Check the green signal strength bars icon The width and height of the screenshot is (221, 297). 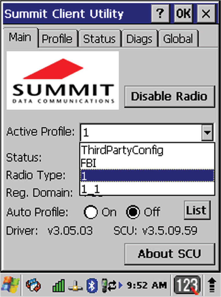coord(58,285)
